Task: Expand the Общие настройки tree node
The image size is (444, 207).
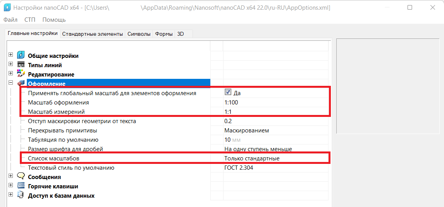Action: (10, 55)
